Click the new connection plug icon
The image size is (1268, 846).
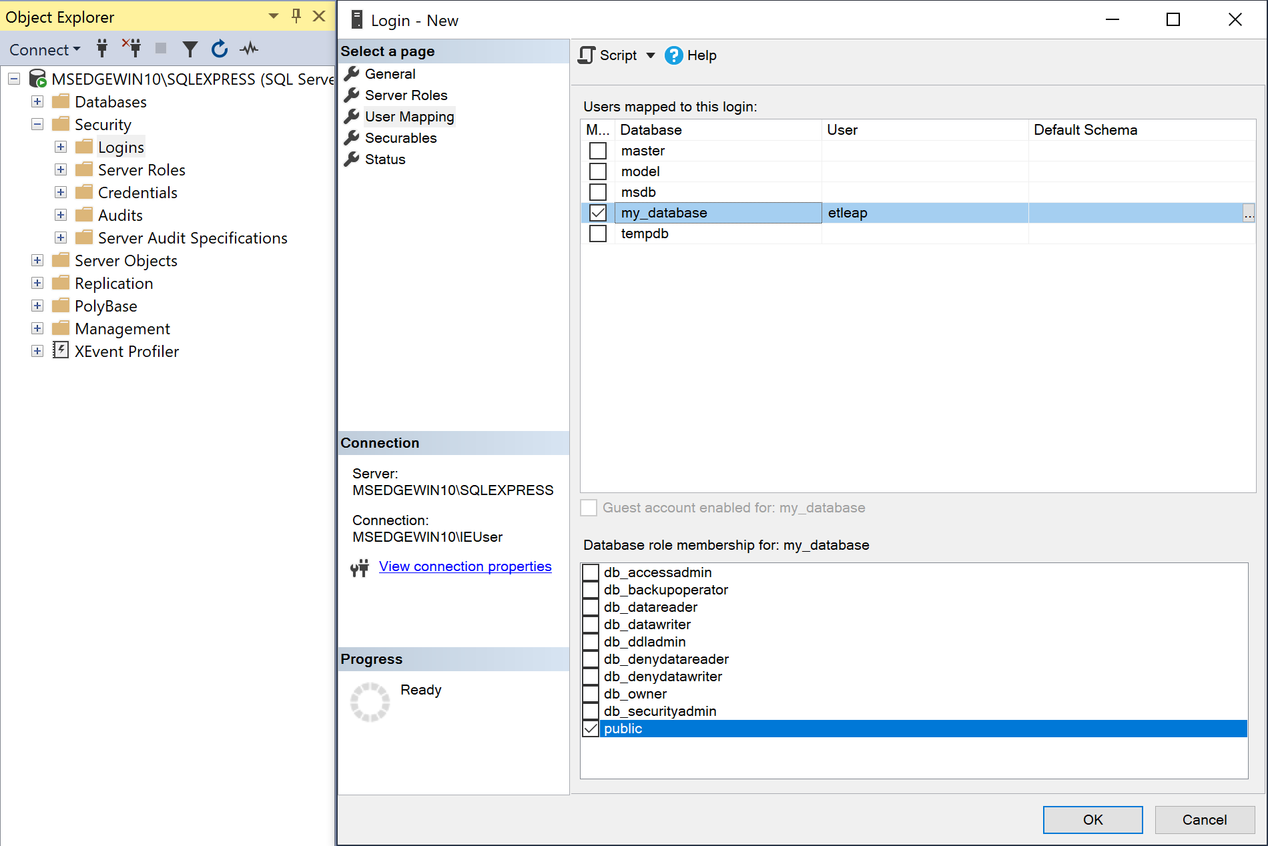101,48
